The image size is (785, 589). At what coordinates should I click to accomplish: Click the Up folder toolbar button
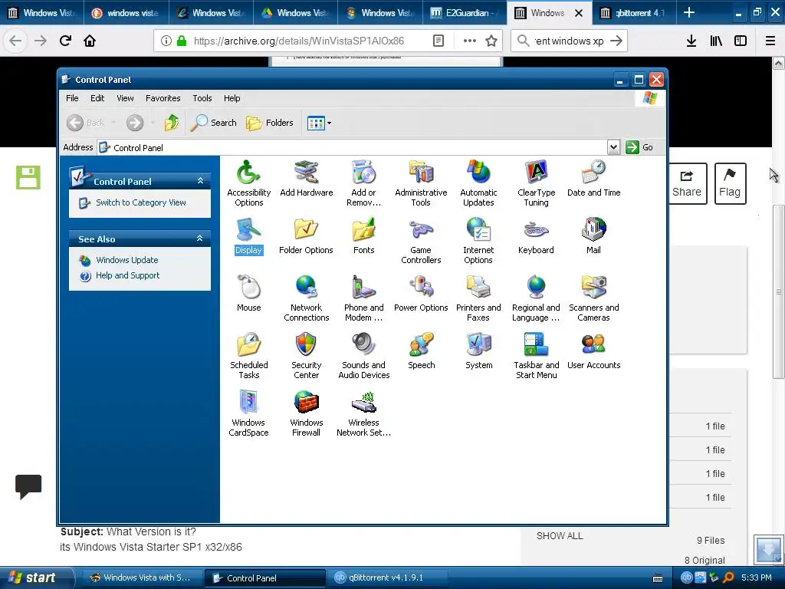click(x=172, y=122)
